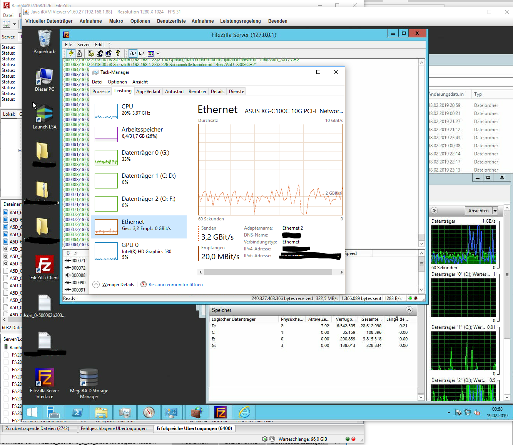Toggle the /C/ path display button
Image resolution: width=513 pixels, height=445 pixels.
133,53
